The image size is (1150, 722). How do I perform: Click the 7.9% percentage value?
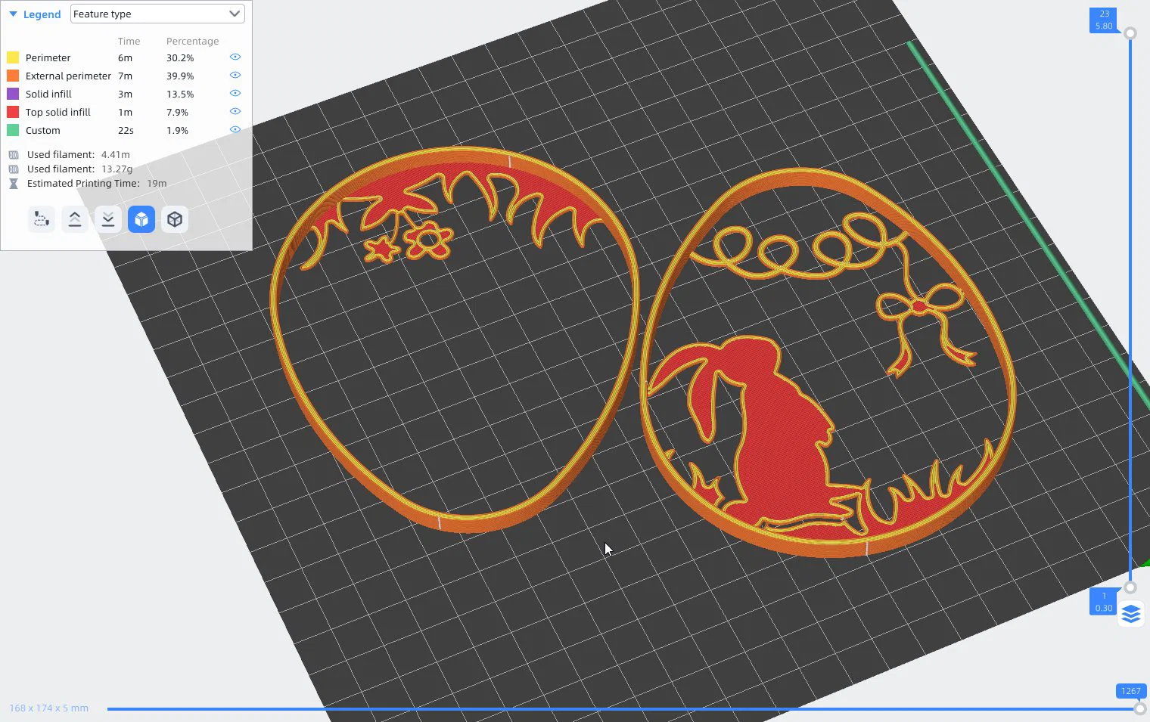tap(177, 112)
